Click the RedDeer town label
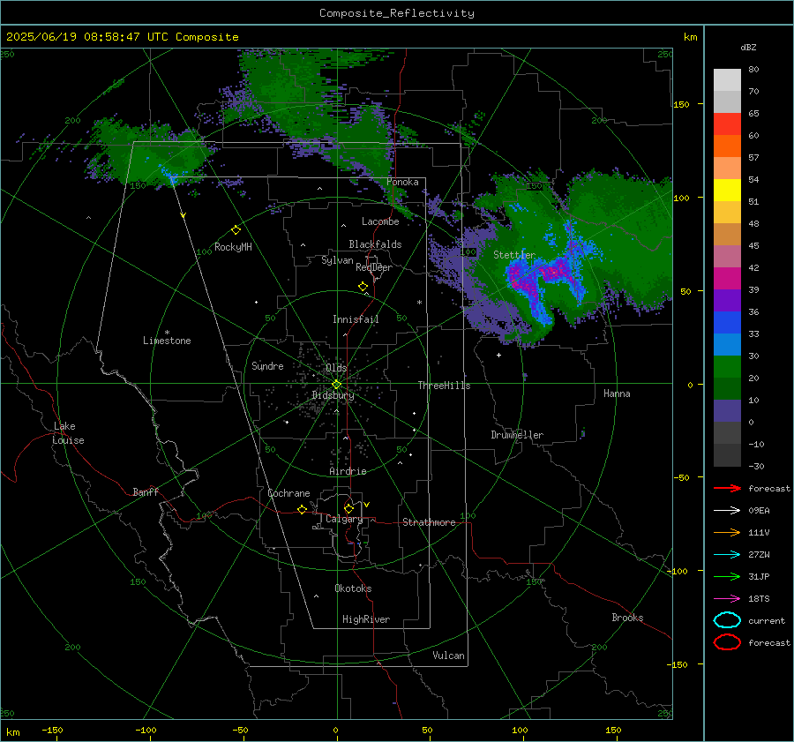This screenshot has height=742, width=794. [x=374, y=267]
